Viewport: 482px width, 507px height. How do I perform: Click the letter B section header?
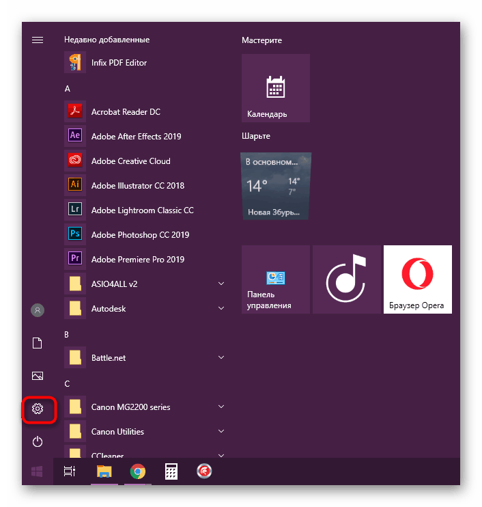tap(66, 334)
